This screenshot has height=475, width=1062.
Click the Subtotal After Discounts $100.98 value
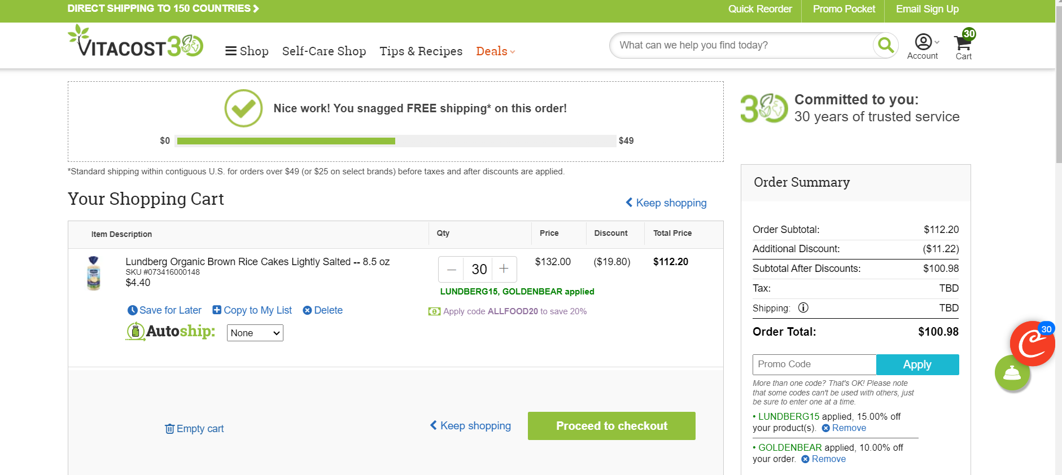pos(941,269)
